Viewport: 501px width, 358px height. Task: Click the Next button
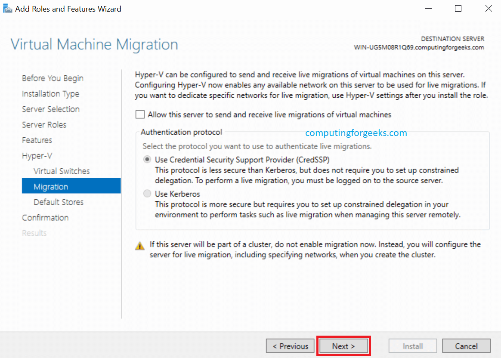coord(343,346)
